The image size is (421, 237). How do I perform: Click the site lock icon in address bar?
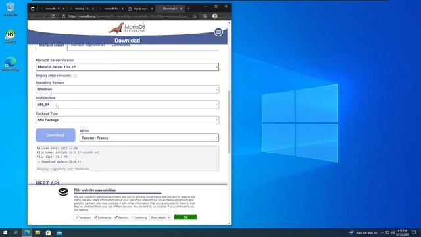(64, 16)
